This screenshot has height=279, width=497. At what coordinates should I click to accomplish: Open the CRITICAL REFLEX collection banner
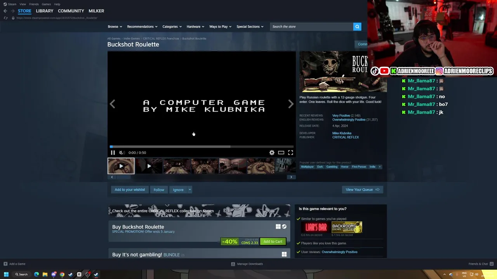pyautogui.click(x=199, y=211)
